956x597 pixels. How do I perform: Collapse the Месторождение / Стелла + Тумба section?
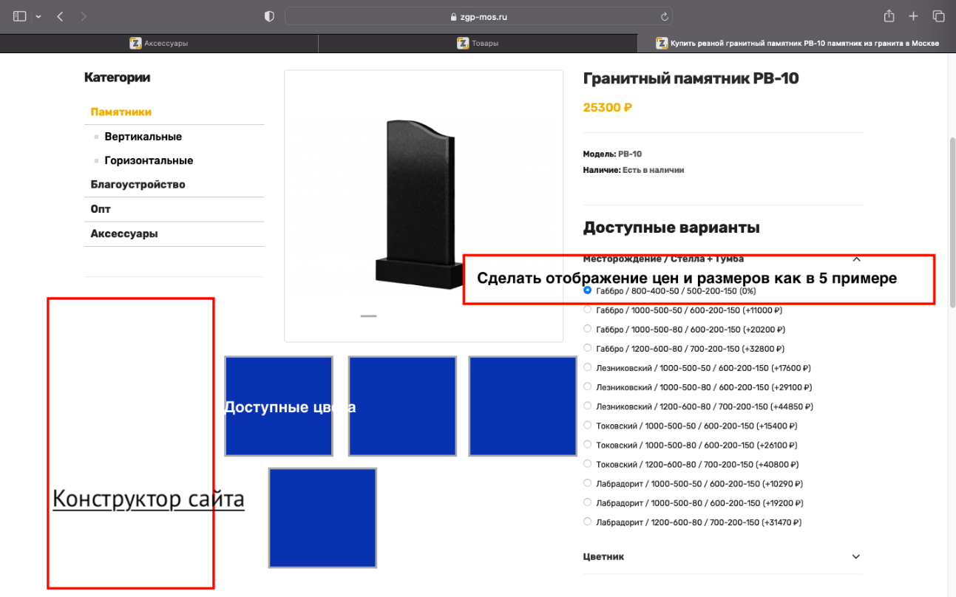[856, 259]
